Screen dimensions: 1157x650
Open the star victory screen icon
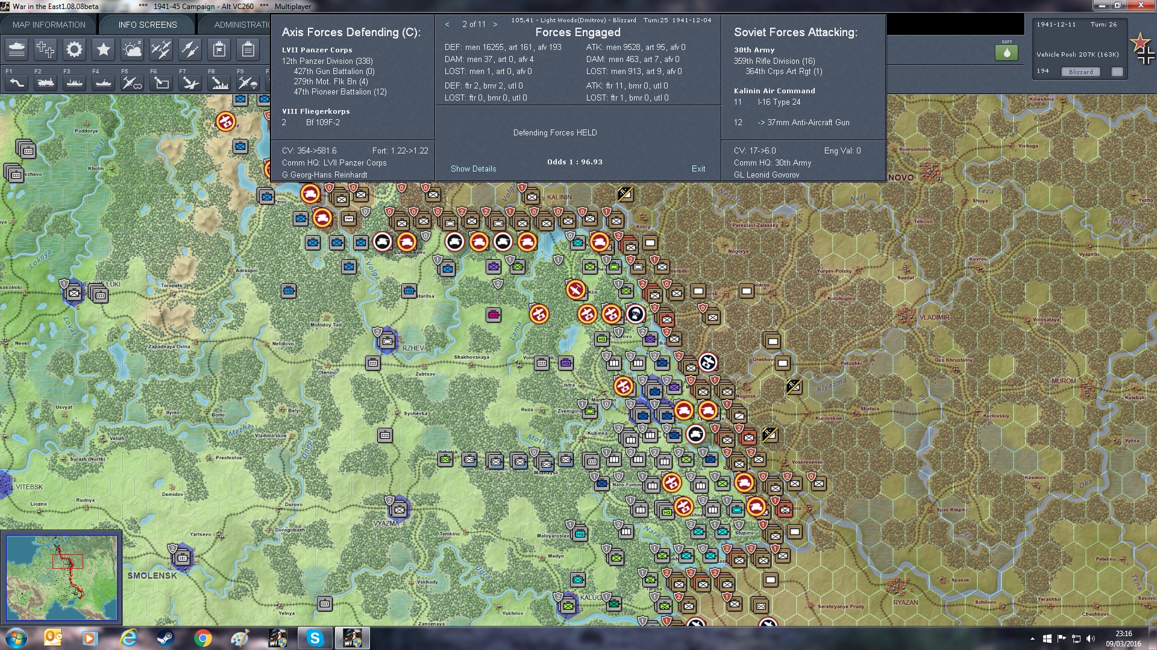tap(104, 49)
